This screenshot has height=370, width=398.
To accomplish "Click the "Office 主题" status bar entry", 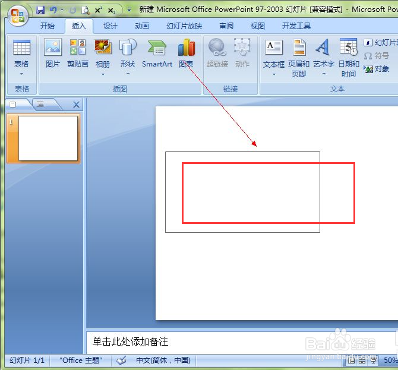I will pyautogui.click(x=81, y=360).
